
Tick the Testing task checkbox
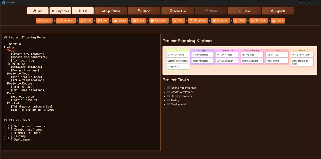coord(169,100)
